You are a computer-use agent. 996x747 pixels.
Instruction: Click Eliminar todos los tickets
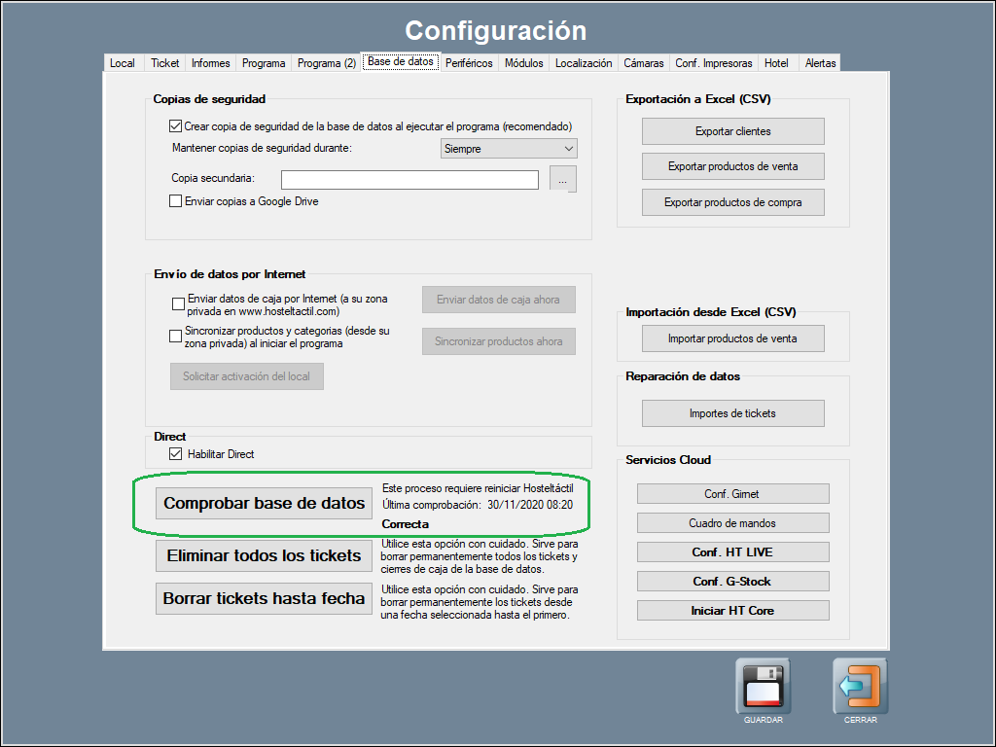click(264, 556)
